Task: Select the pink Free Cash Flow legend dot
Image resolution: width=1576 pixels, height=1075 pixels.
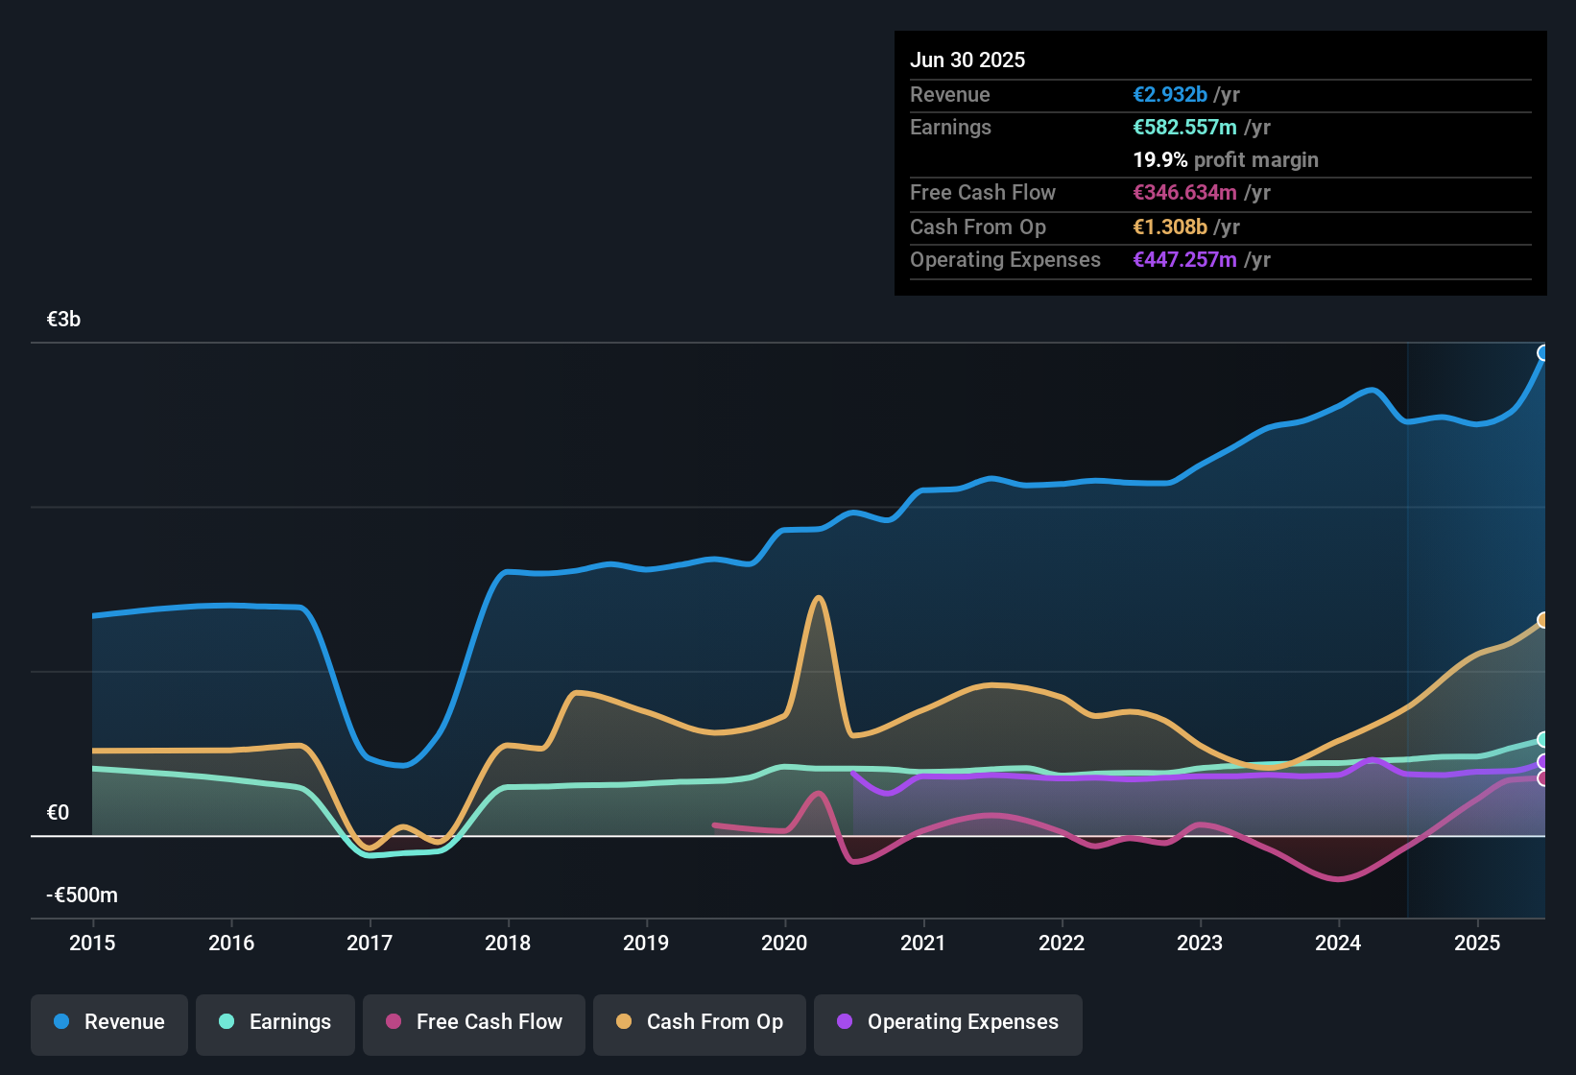Action: (x=394, y=1022)
